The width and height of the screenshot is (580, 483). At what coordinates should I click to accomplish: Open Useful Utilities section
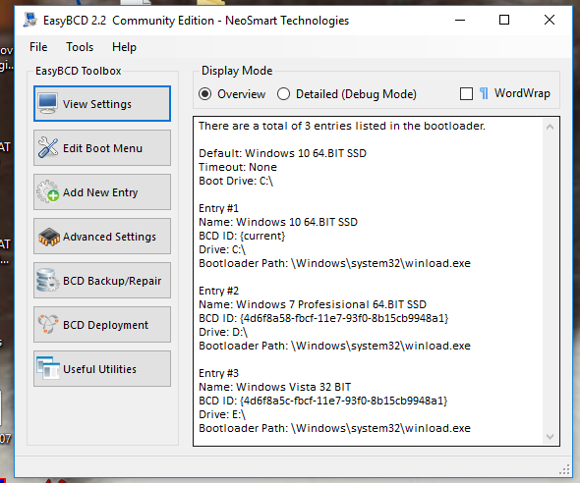(x=102, y=368)
